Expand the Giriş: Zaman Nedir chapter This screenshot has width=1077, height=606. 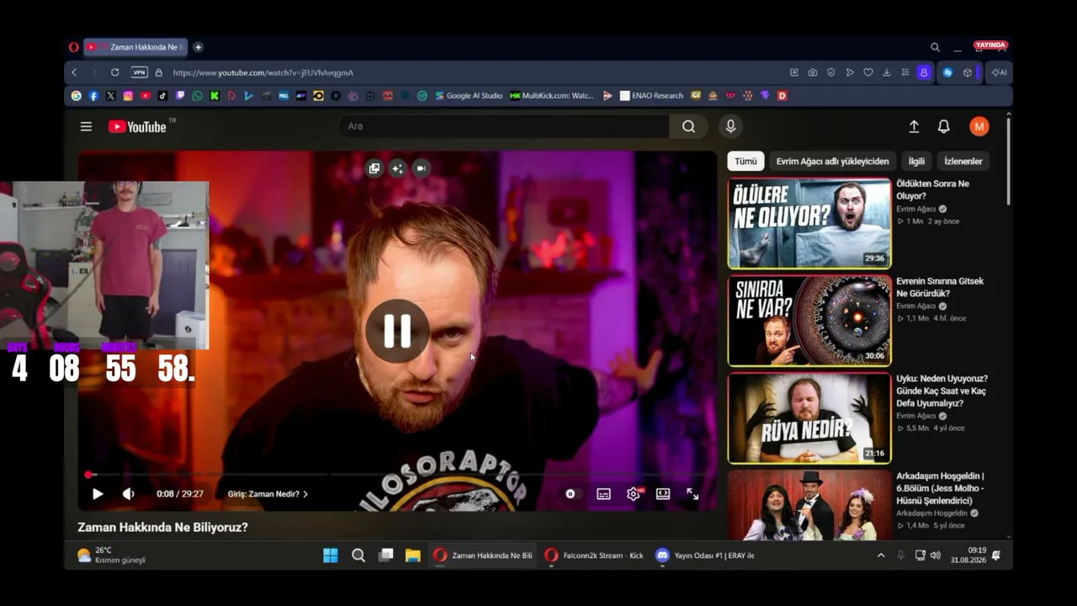click(x=268, y=494)
